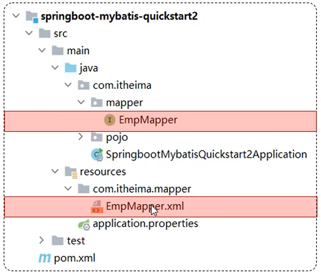The width and height of the screenshot is (321, 275).
Task: Collapse the springboot-mybatis-quickstart2 project root
Action: click(x=17, y=17)
